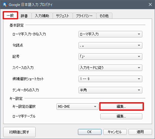This screenshot has width=155, height=139.
Task: Click the Google Japanese Input title bar icon
Action: [x=5, y=4]
